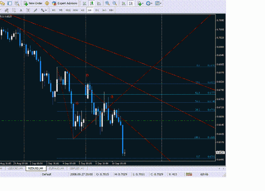The width and height of the screenshot is (265, 191).
Task: Click the connection bars status icon
Action: pyautogui.click(x=189, y=175)
